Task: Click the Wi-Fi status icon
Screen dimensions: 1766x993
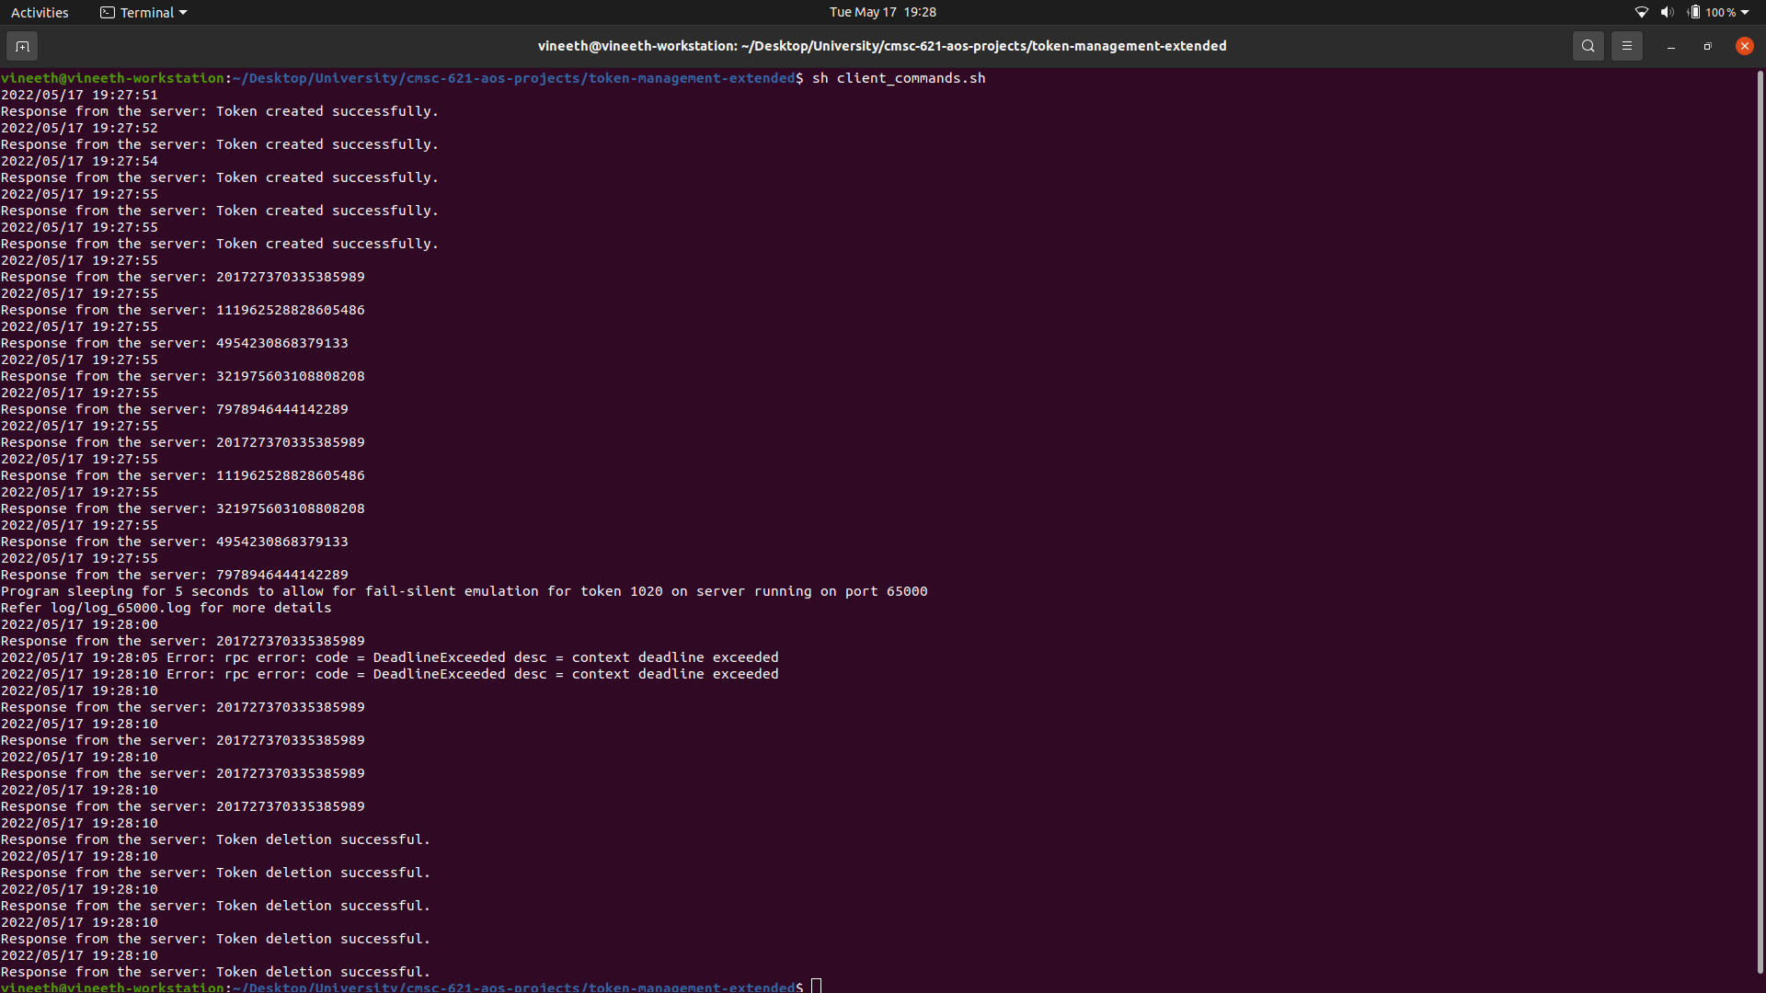Action: pyautogui.click(x=1642, y=12)
